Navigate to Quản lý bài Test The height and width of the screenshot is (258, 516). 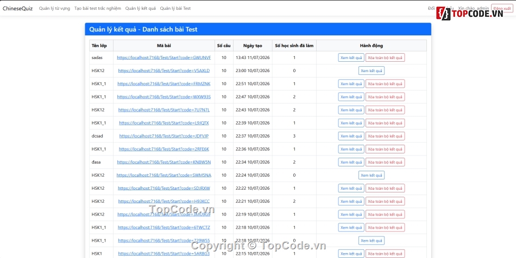pyautogui.click(x=175, y=8)
